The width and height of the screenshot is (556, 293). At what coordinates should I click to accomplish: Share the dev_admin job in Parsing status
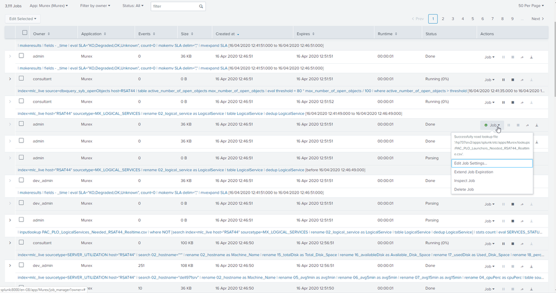click(x=522, y=204)
